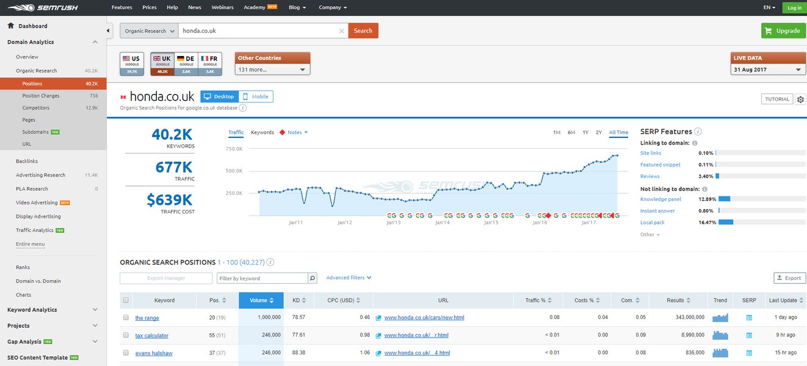Open trend chart for tax calculator

720,335
